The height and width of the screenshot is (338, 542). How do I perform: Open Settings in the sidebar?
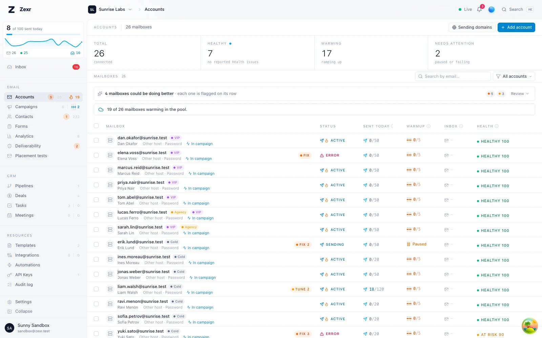coord(43,302)
